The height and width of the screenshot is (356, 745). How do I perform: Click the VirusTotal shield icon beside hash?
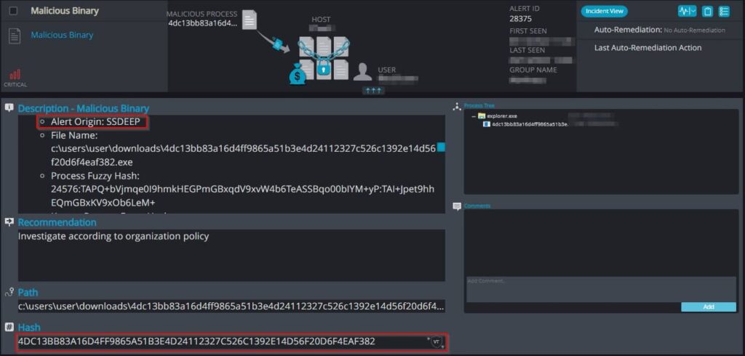click(x=437, y=341)
